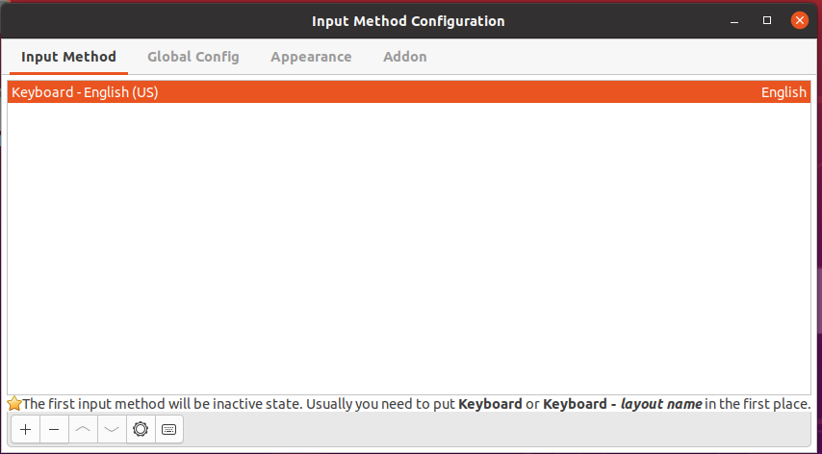Click the empty area of the input method list
Image resolution: width=822 pixels, height=454 pixels.
pos(409,249)
